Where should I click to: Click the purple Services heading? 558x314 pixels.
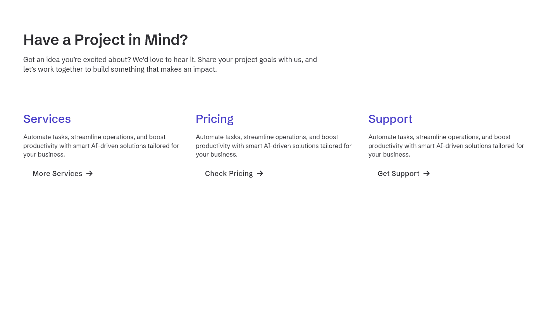point(47,119)
